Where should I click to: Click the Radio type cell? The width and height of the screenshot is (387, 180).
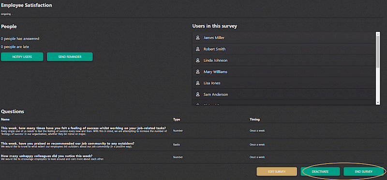(x=177, y=145)
